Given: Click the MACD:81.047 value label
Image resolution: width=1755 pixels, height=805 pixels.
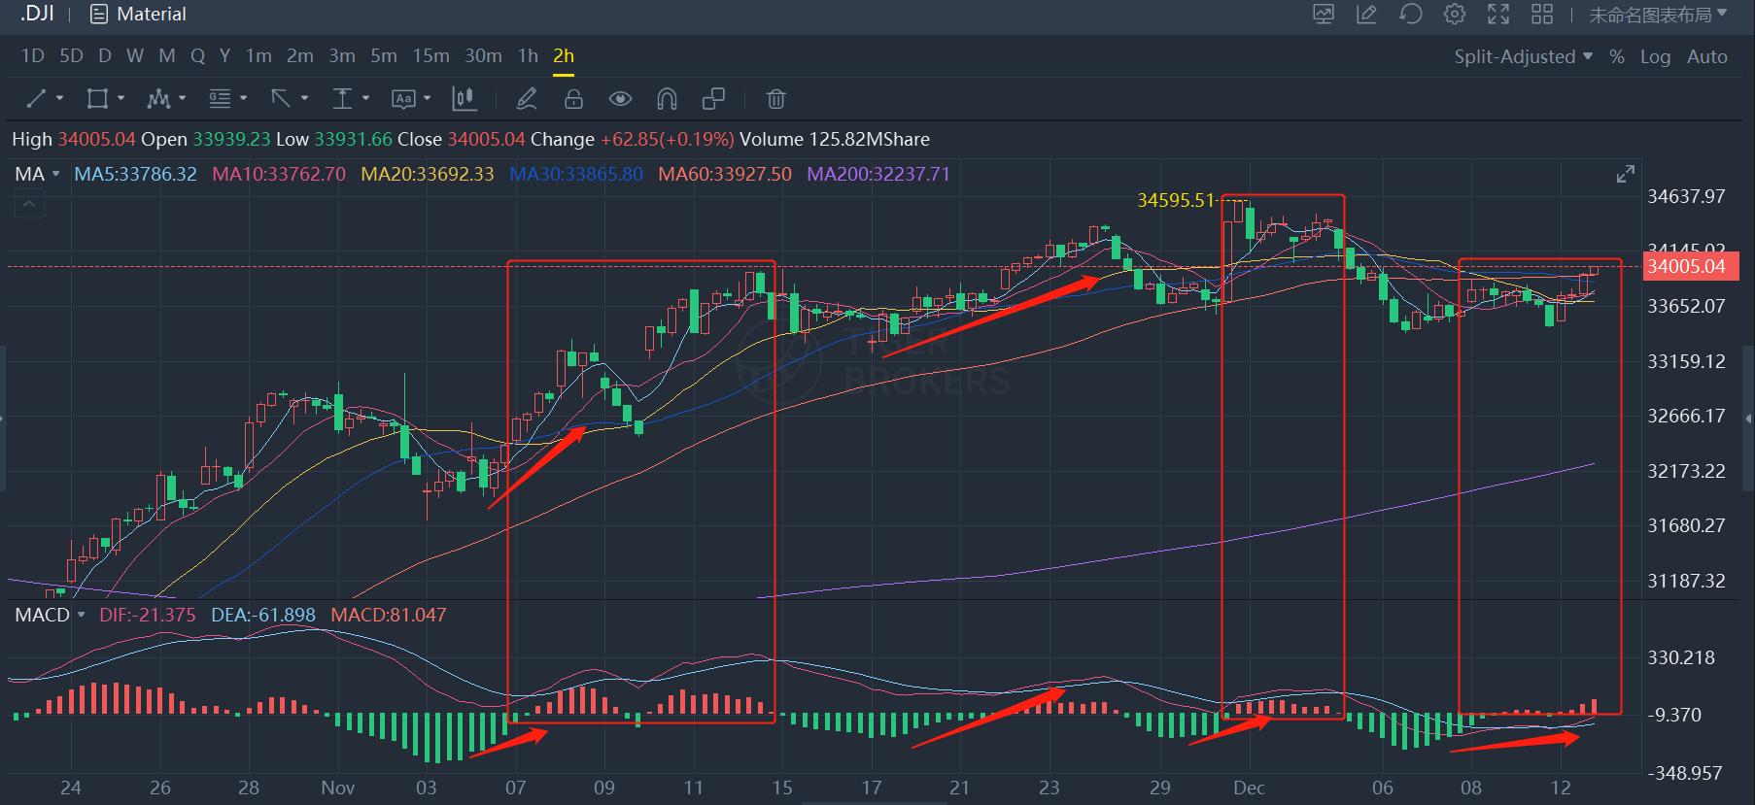Looking at the screenshot, I should coord(389,615).
